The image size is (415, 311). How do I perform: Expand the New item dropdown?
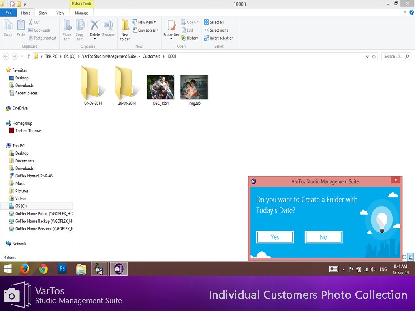155,22
